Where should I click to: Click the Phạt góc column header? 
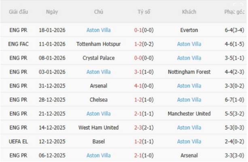click(234, 12)
